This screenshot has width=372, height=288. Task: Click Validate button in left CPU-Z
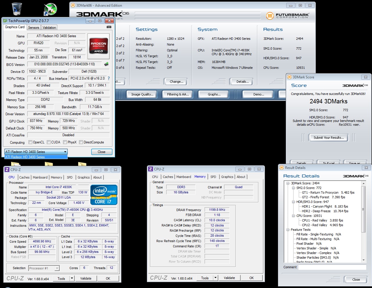[86, 278]
